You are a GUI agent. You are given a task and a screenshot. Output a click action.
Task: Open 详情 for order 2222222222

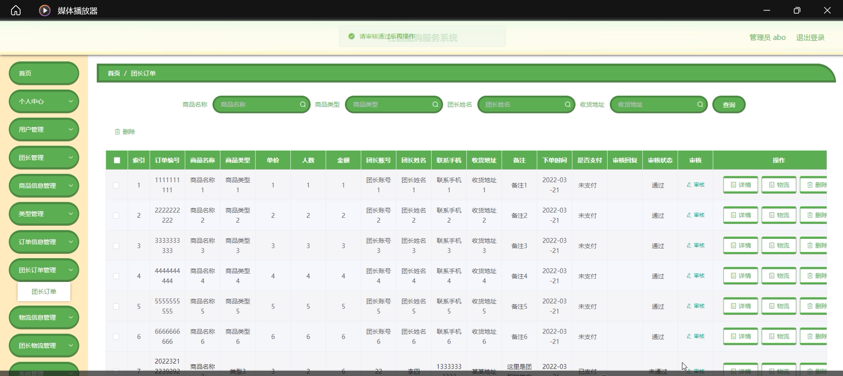pyautogui.click(x=741, y=215)
